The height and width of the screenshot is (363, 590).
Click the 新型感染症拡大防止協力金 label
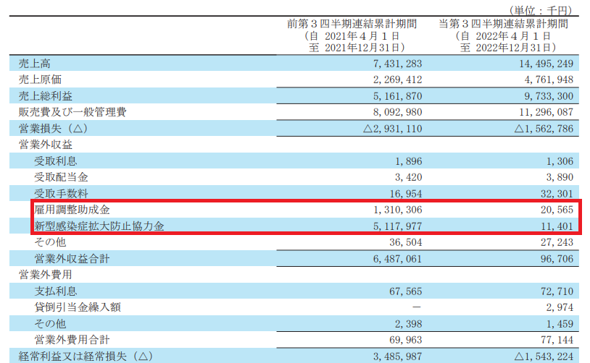(x=99, y=226)
